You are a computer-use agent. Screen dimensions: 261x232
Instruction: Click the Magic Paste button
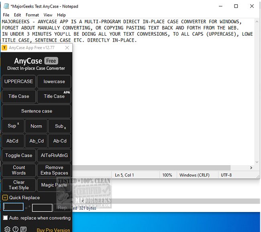[x=54, y=185]
